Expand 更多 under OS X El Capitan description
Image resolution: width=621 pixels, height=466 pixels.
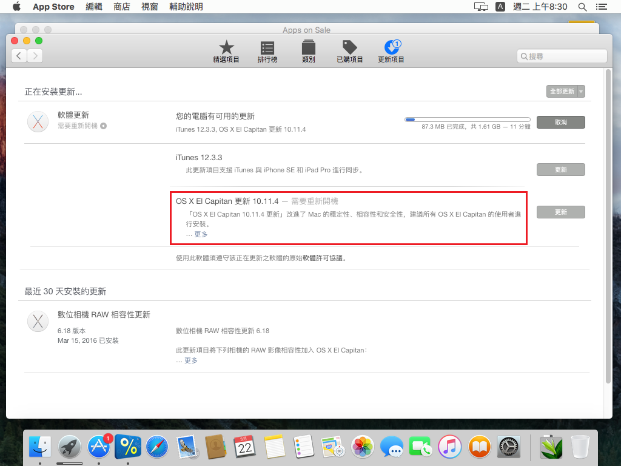click(x=201, y=234)
